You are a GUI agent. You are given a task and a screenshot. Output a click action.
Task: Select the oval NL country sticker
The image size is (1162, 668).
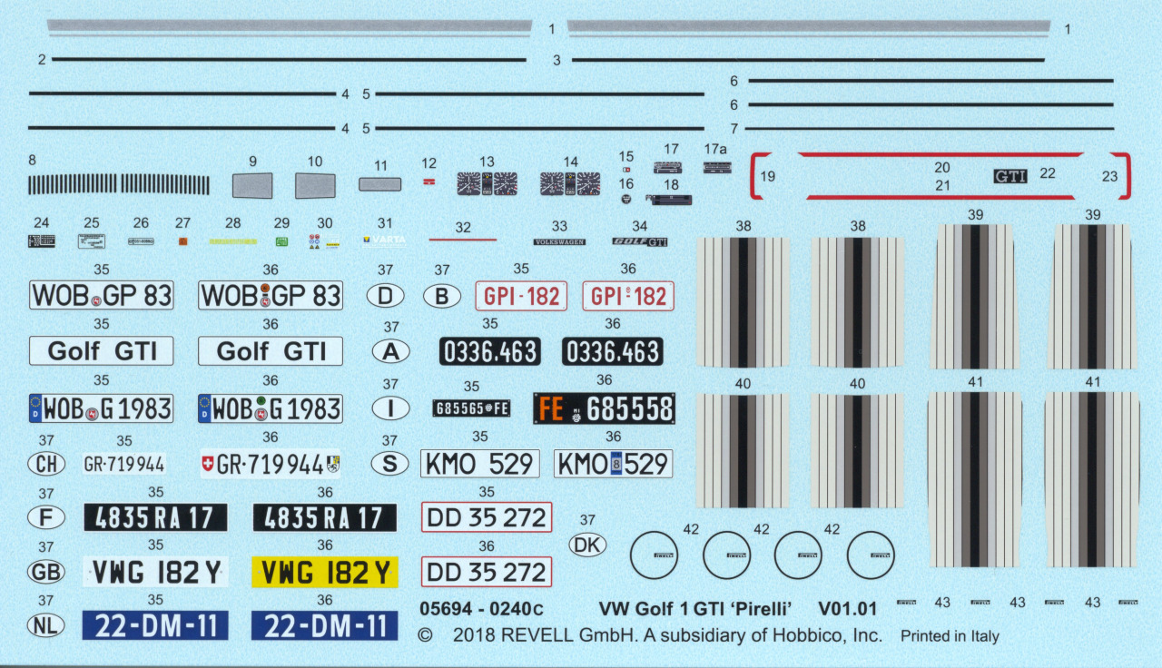click(x=46, y=625)
